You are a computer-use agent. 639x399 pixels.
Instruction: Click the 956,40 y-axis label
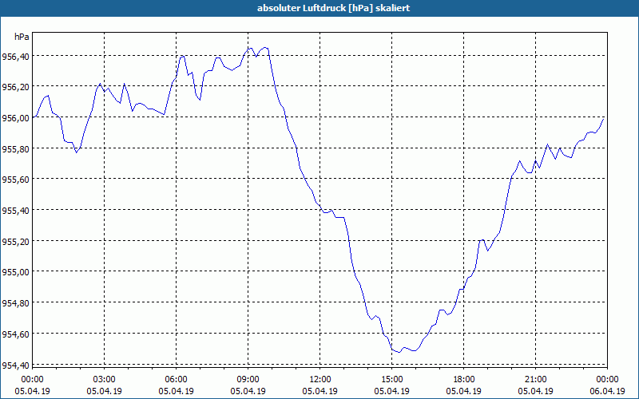pyautogui.click(x=15, y=57)
